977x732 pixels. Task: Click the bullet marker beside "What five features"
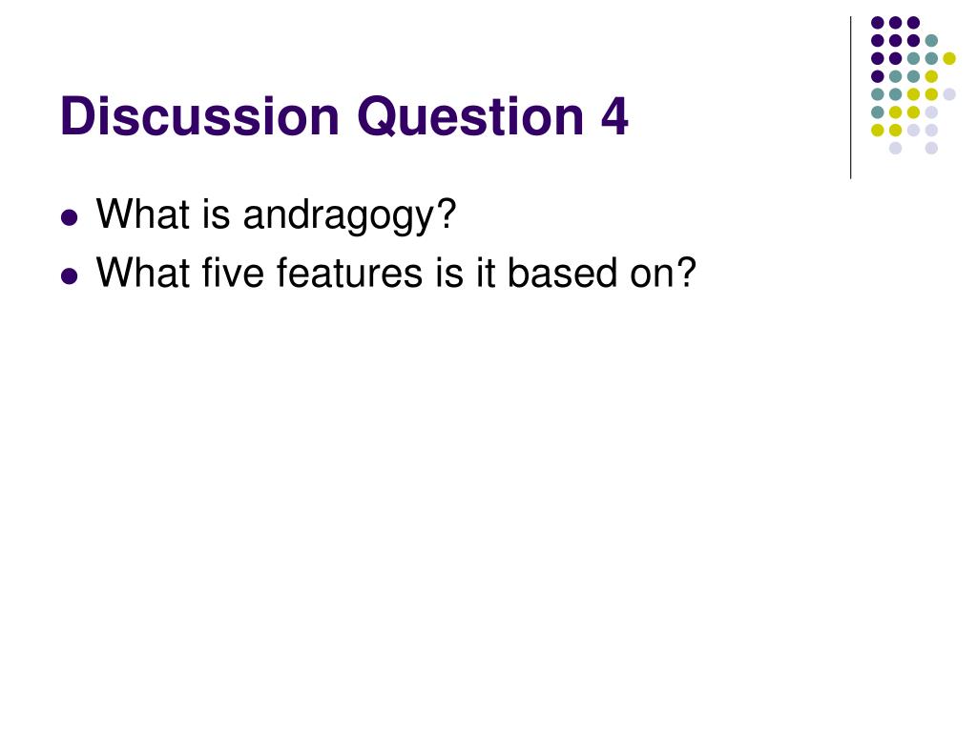(x=70, y=275)
